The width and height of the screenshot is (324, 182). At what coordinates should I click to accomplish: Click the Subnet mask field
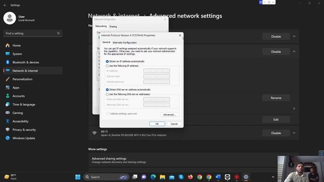156,76
